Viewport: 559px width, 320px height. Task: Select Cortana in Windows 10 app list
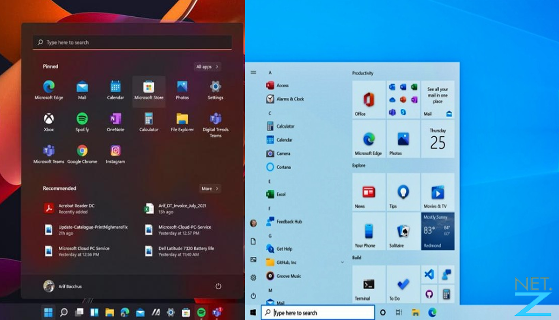point(278,167)
